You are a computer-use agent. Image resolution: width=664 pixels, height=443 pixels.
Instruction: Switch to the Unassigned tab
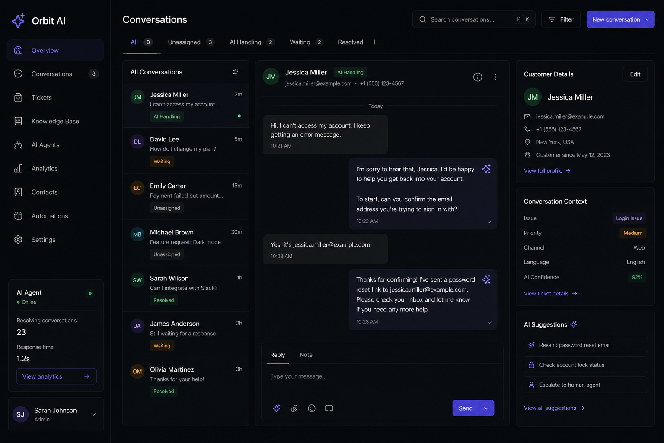click(191, 42)
